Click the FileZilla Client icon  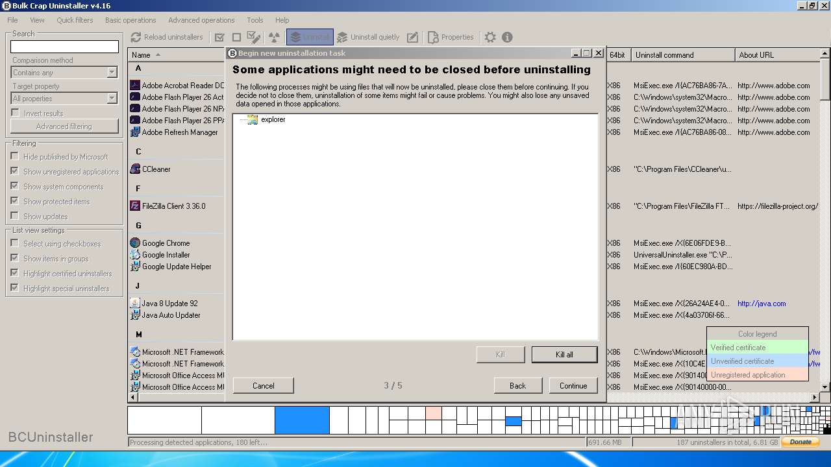click(x=135, y=206)
